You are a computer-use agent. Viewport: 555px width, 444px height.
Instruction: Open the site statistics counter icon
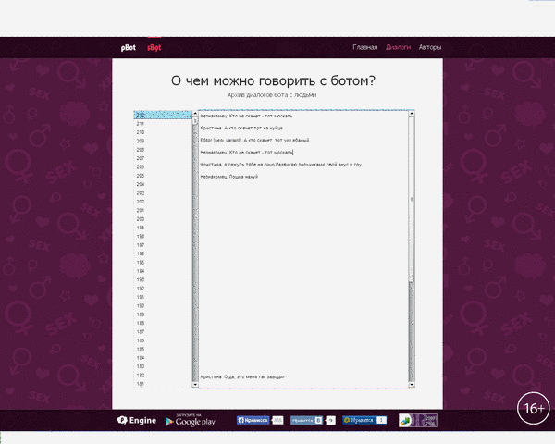(x=418, y=420)
